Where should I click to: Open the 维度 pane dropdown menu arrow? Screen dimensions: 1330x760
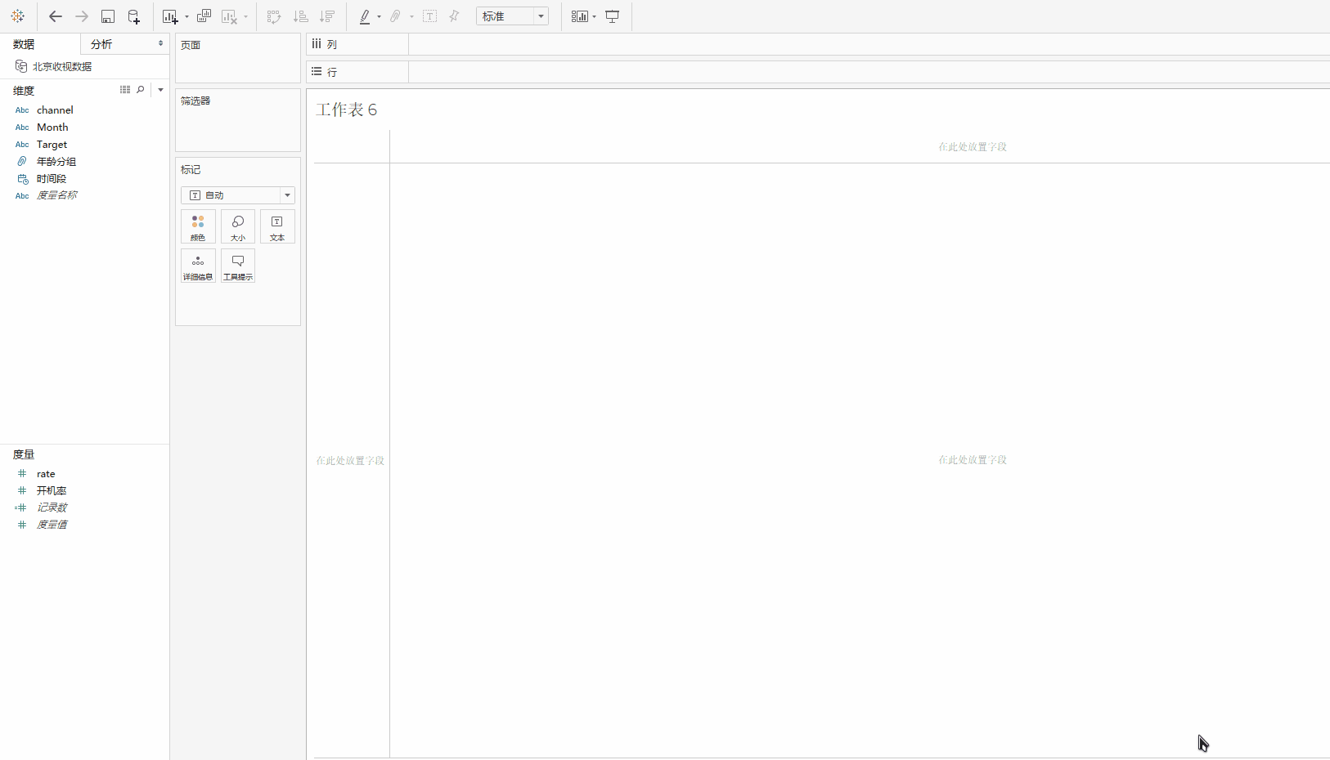click(x=160, y=90)
